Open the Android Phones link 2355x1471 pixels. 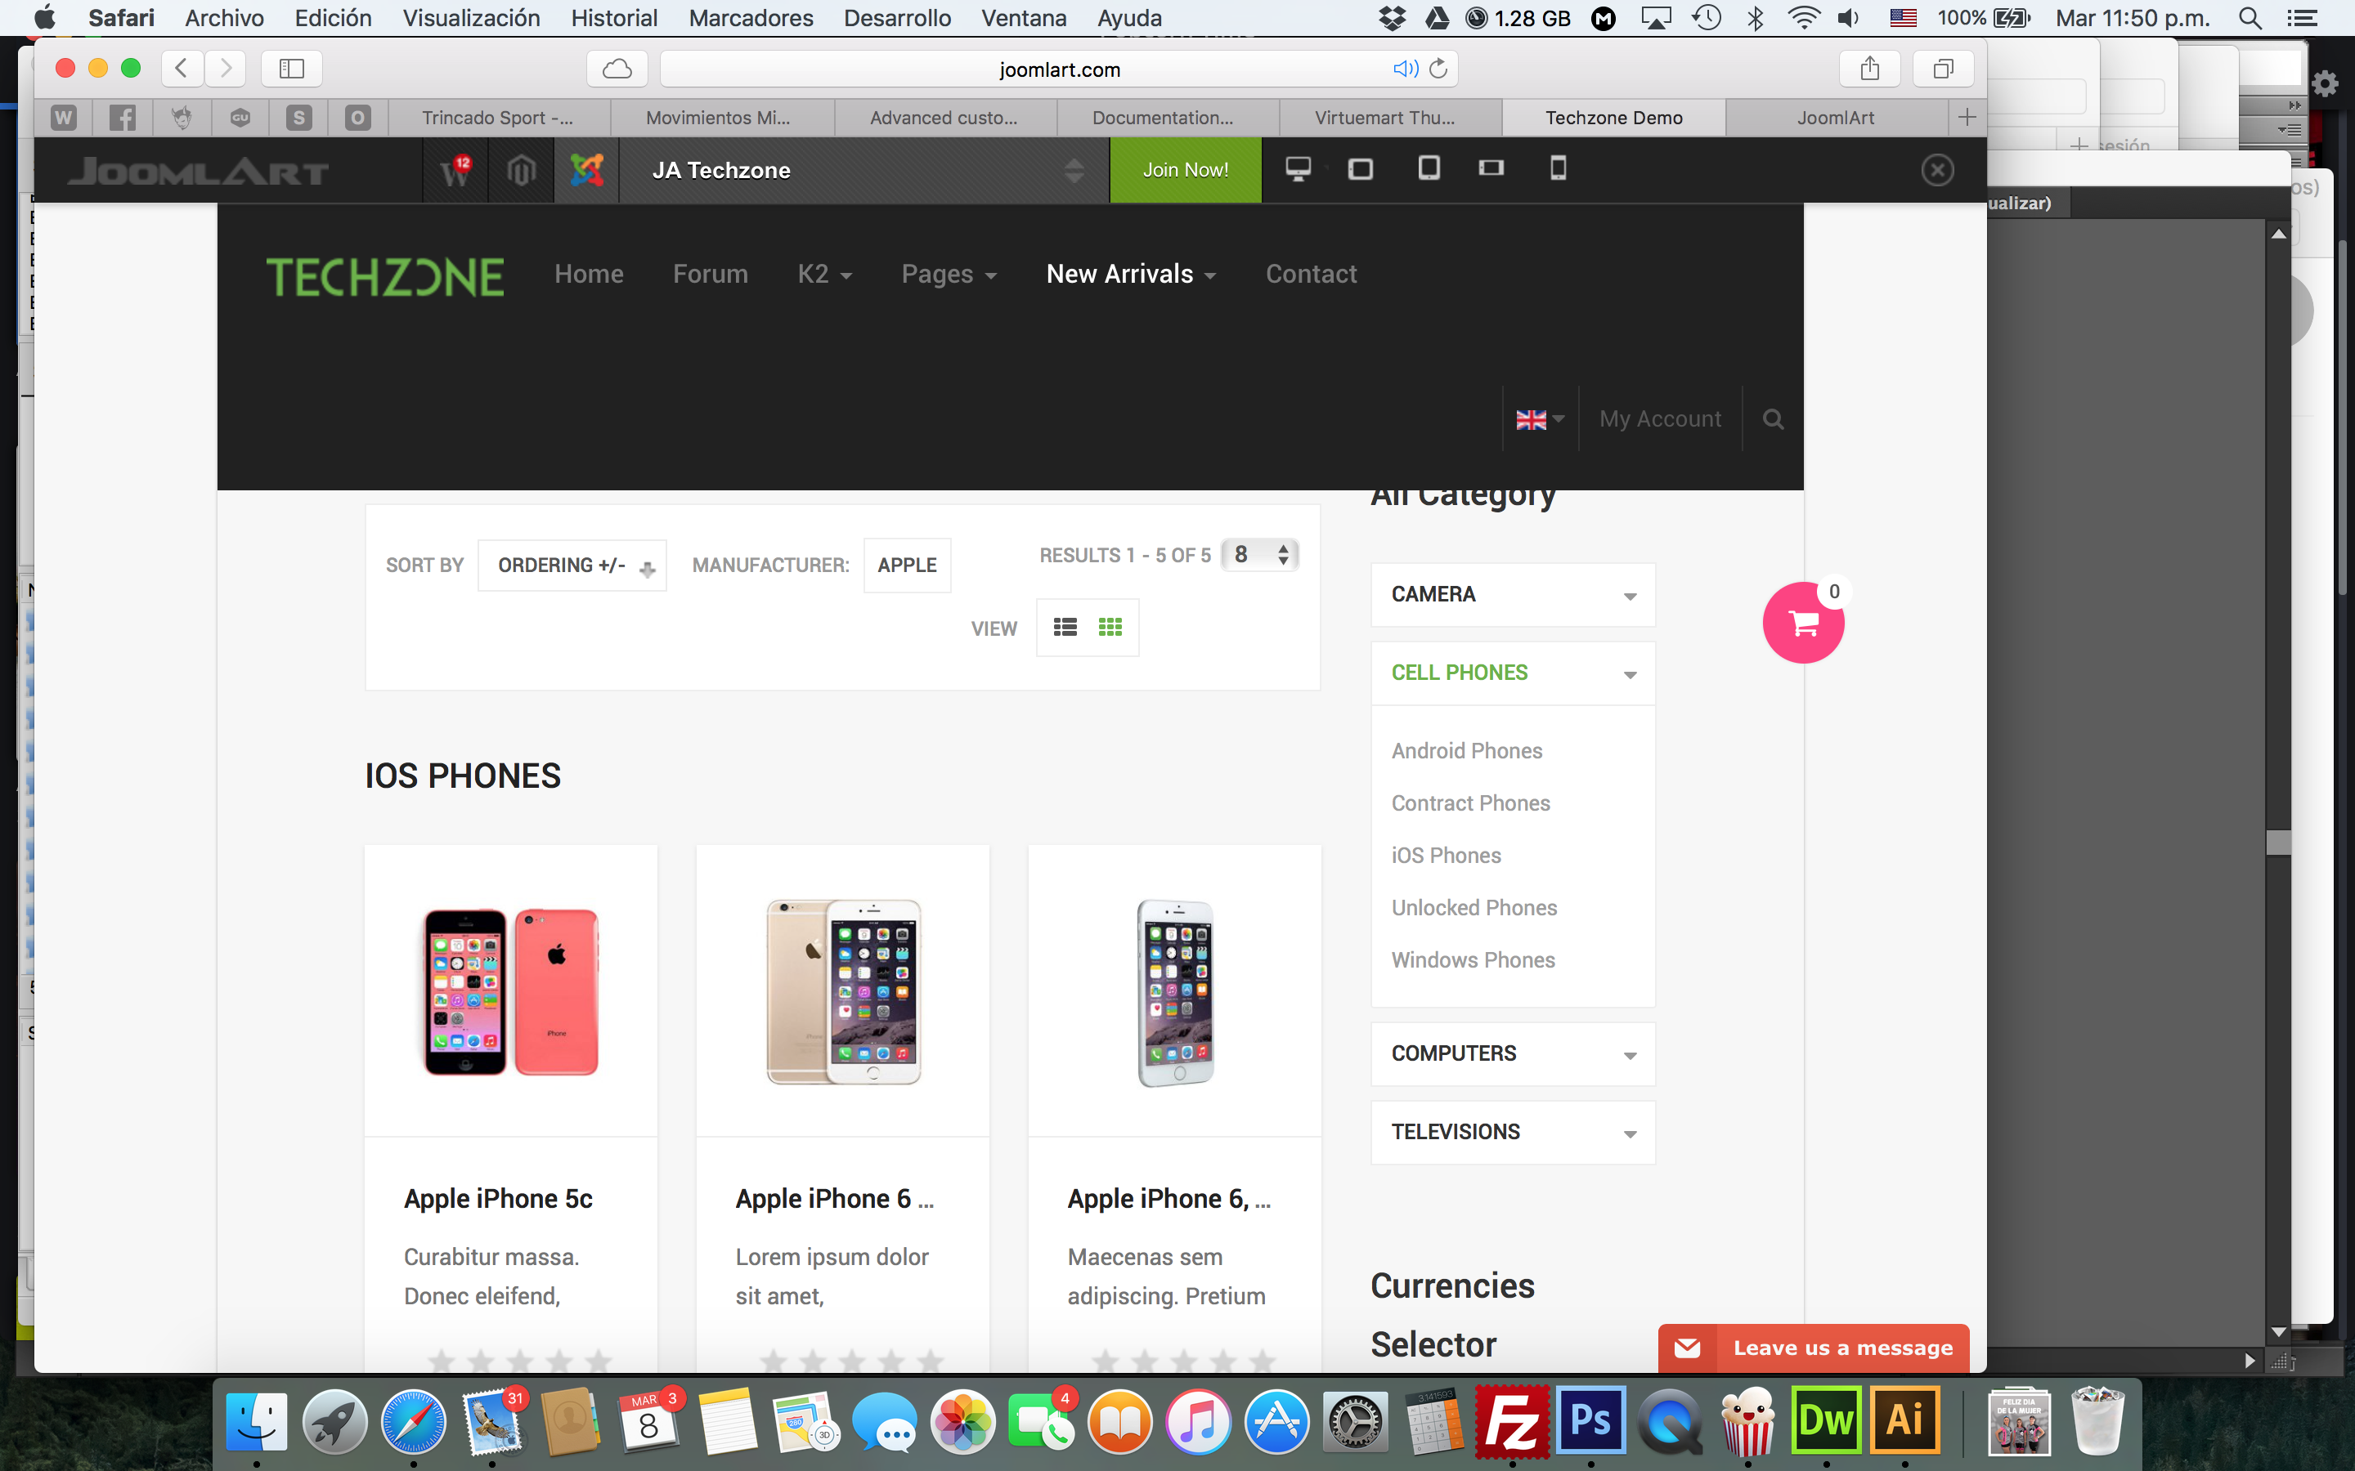pos(1466,751)
